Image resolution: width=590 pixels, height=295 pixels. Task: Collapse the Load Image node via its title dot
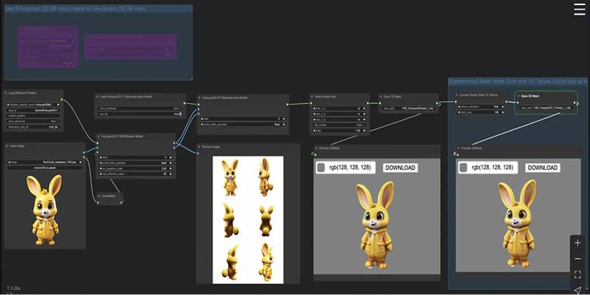[x=7, y=145]
